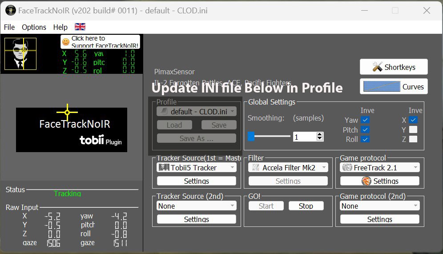Open Tracker Source 1st Settings button

(197, 181)
